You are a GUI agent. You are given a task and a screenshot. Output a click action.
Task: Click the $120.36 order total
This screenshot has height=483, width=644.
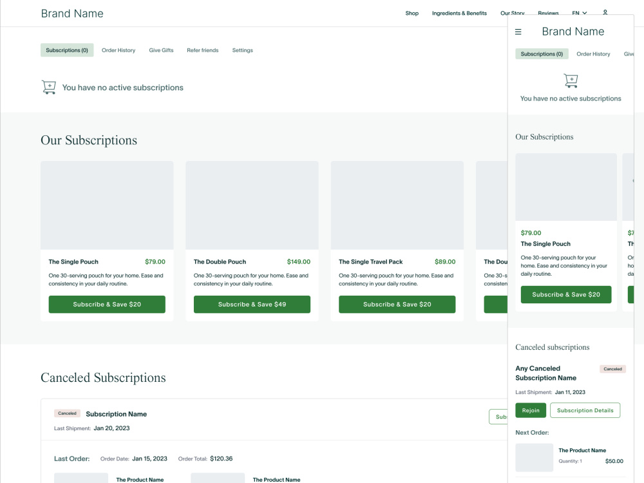[x=221, y=459]
